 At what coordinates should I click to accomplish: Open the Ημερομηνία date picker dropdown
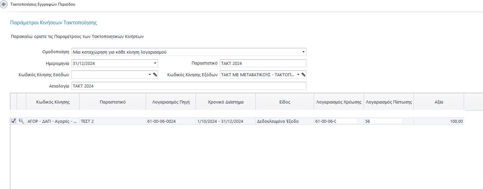point(155,64)
